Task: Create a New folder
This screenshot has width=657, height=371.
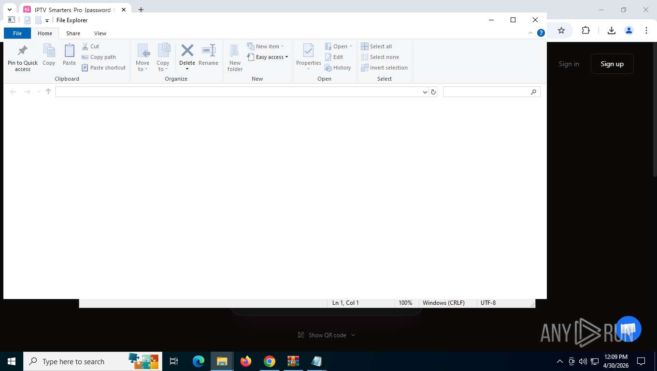Action: pos(235,57)
